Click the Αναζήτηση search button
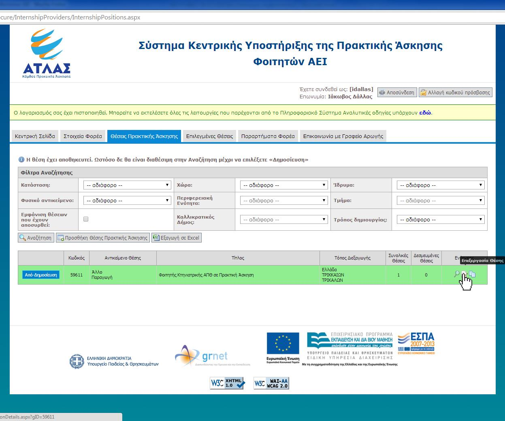The height and width of the screenshot is (421, 505). click(x=36, y=238)
